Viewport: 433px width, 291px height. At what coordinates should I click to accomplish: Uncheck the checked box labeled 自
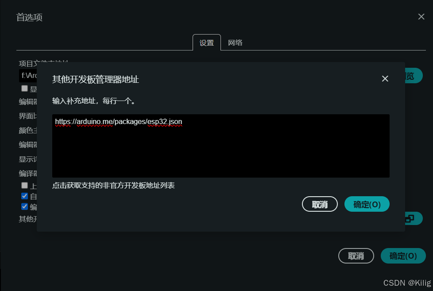tap(25, 196)
